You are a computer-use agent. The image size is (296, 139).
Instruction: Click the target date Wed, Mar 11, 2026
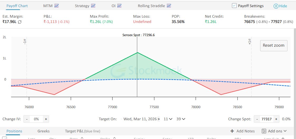pos(140,119)
